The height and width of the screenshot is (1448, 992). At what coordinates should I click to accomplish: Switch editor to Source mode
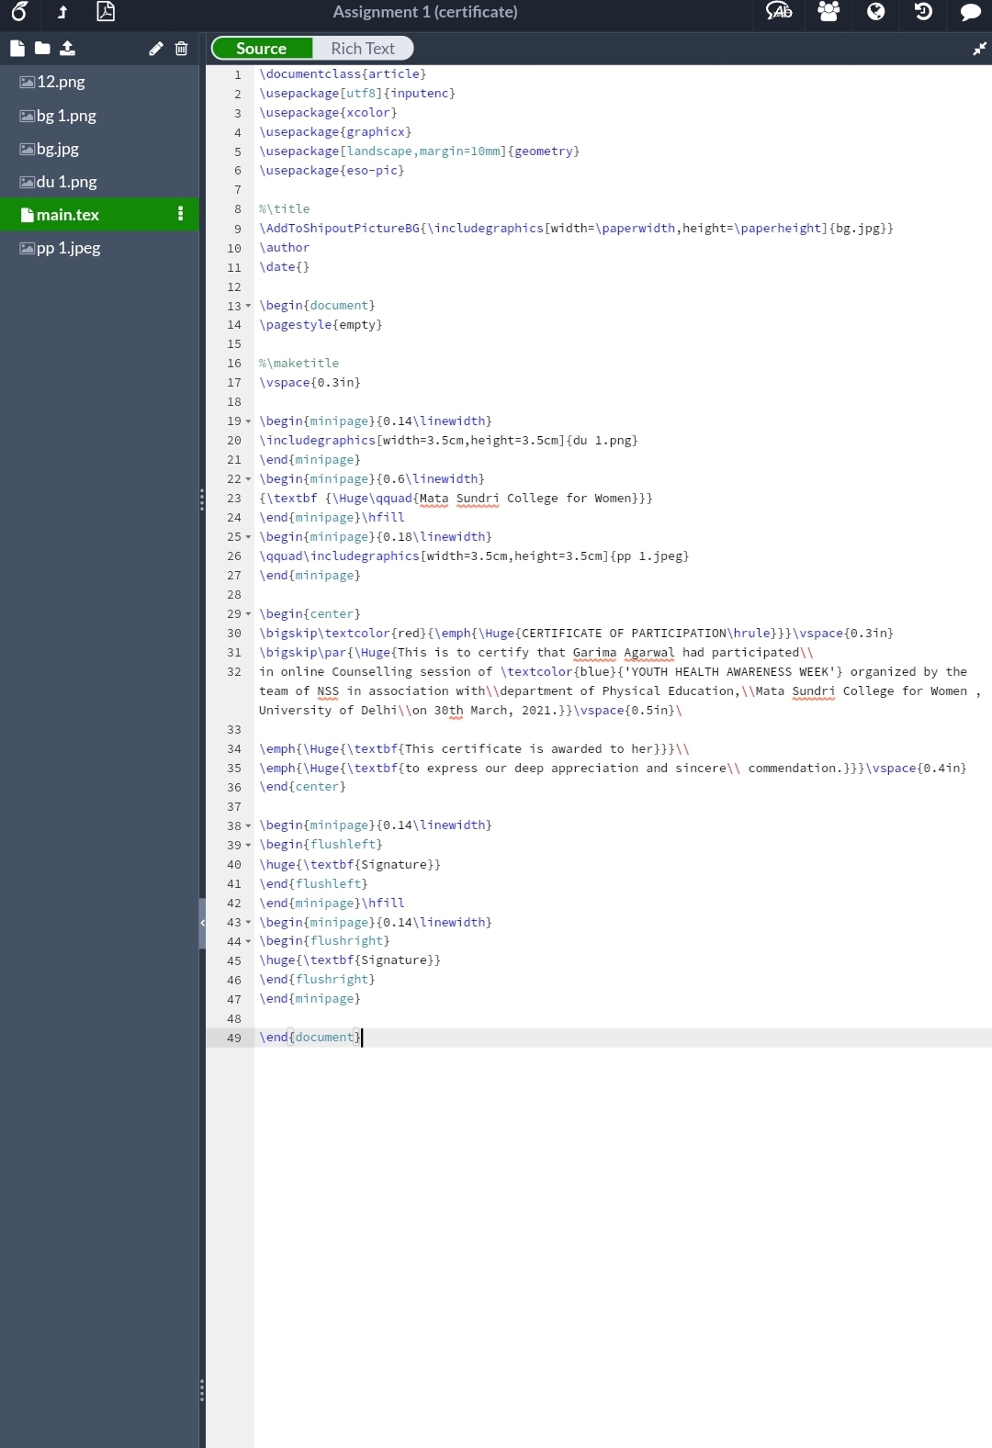coord(262,49)
